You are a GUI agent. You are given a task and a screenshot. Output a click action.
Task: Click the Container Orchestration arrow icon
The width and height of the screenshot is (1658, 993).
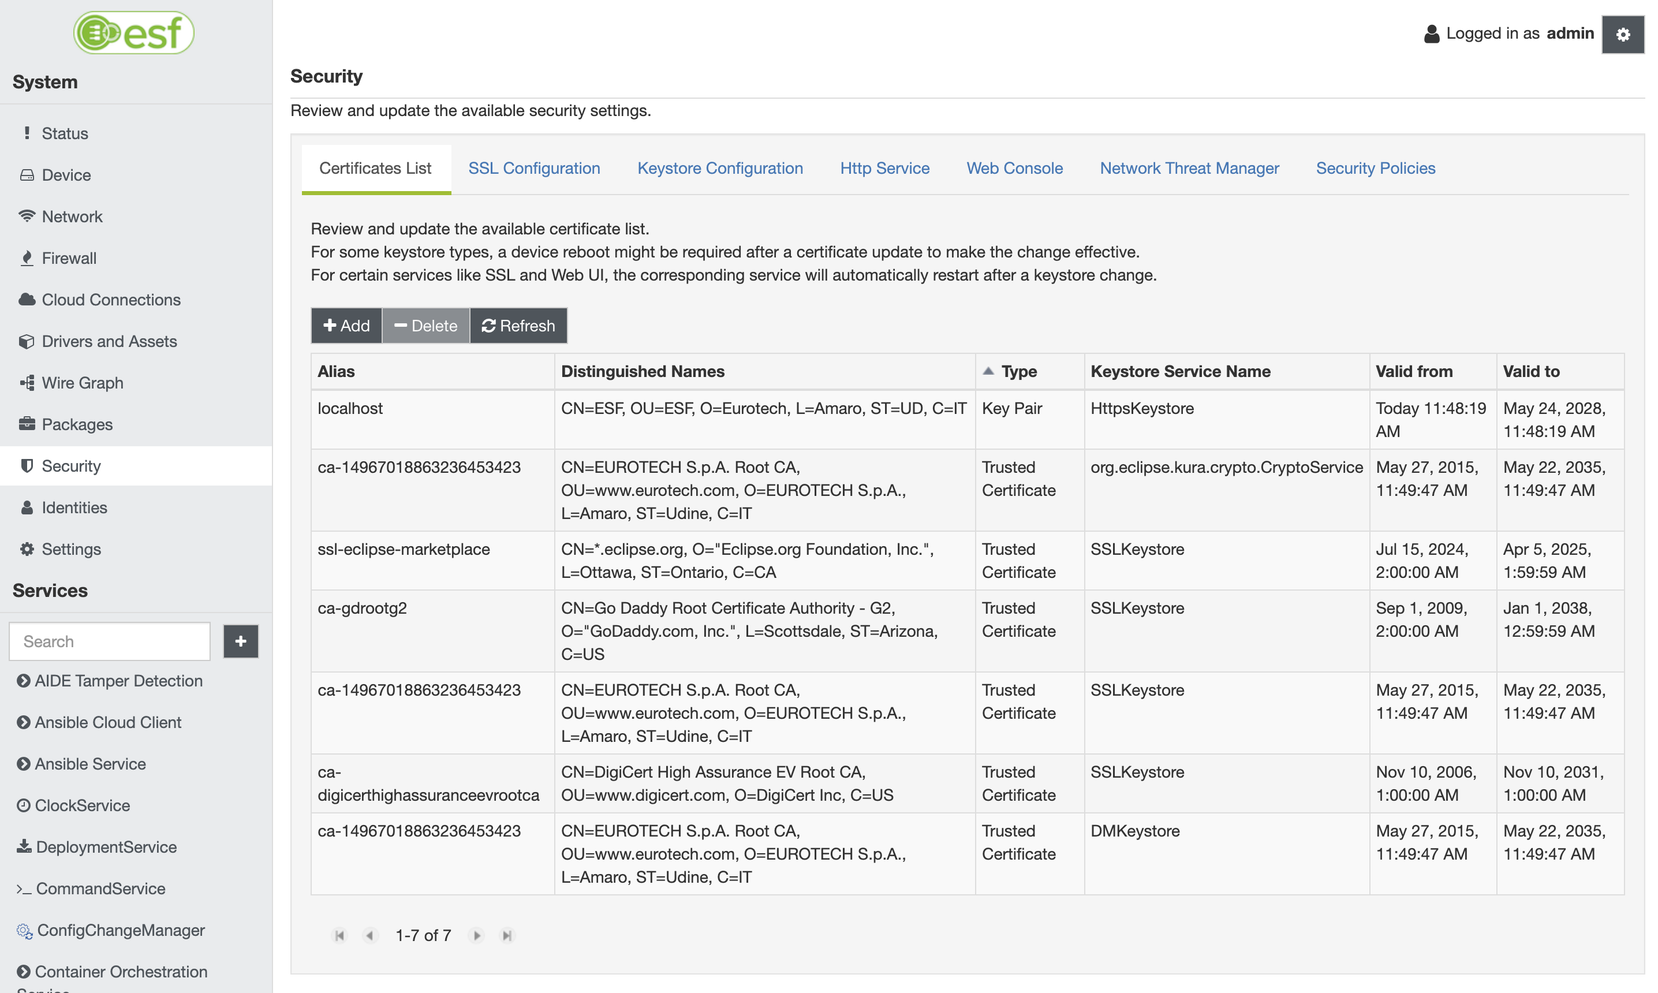pyautogui.click(x=24, y=972)
